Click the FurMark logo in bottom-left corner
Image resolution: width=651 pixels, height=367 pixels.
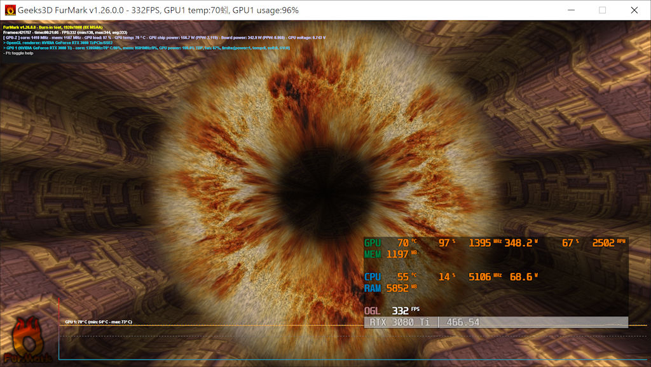(28, 340)
